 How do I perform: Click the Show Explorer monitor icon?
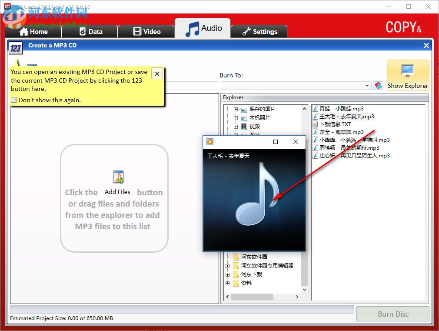tap(407, 70)
